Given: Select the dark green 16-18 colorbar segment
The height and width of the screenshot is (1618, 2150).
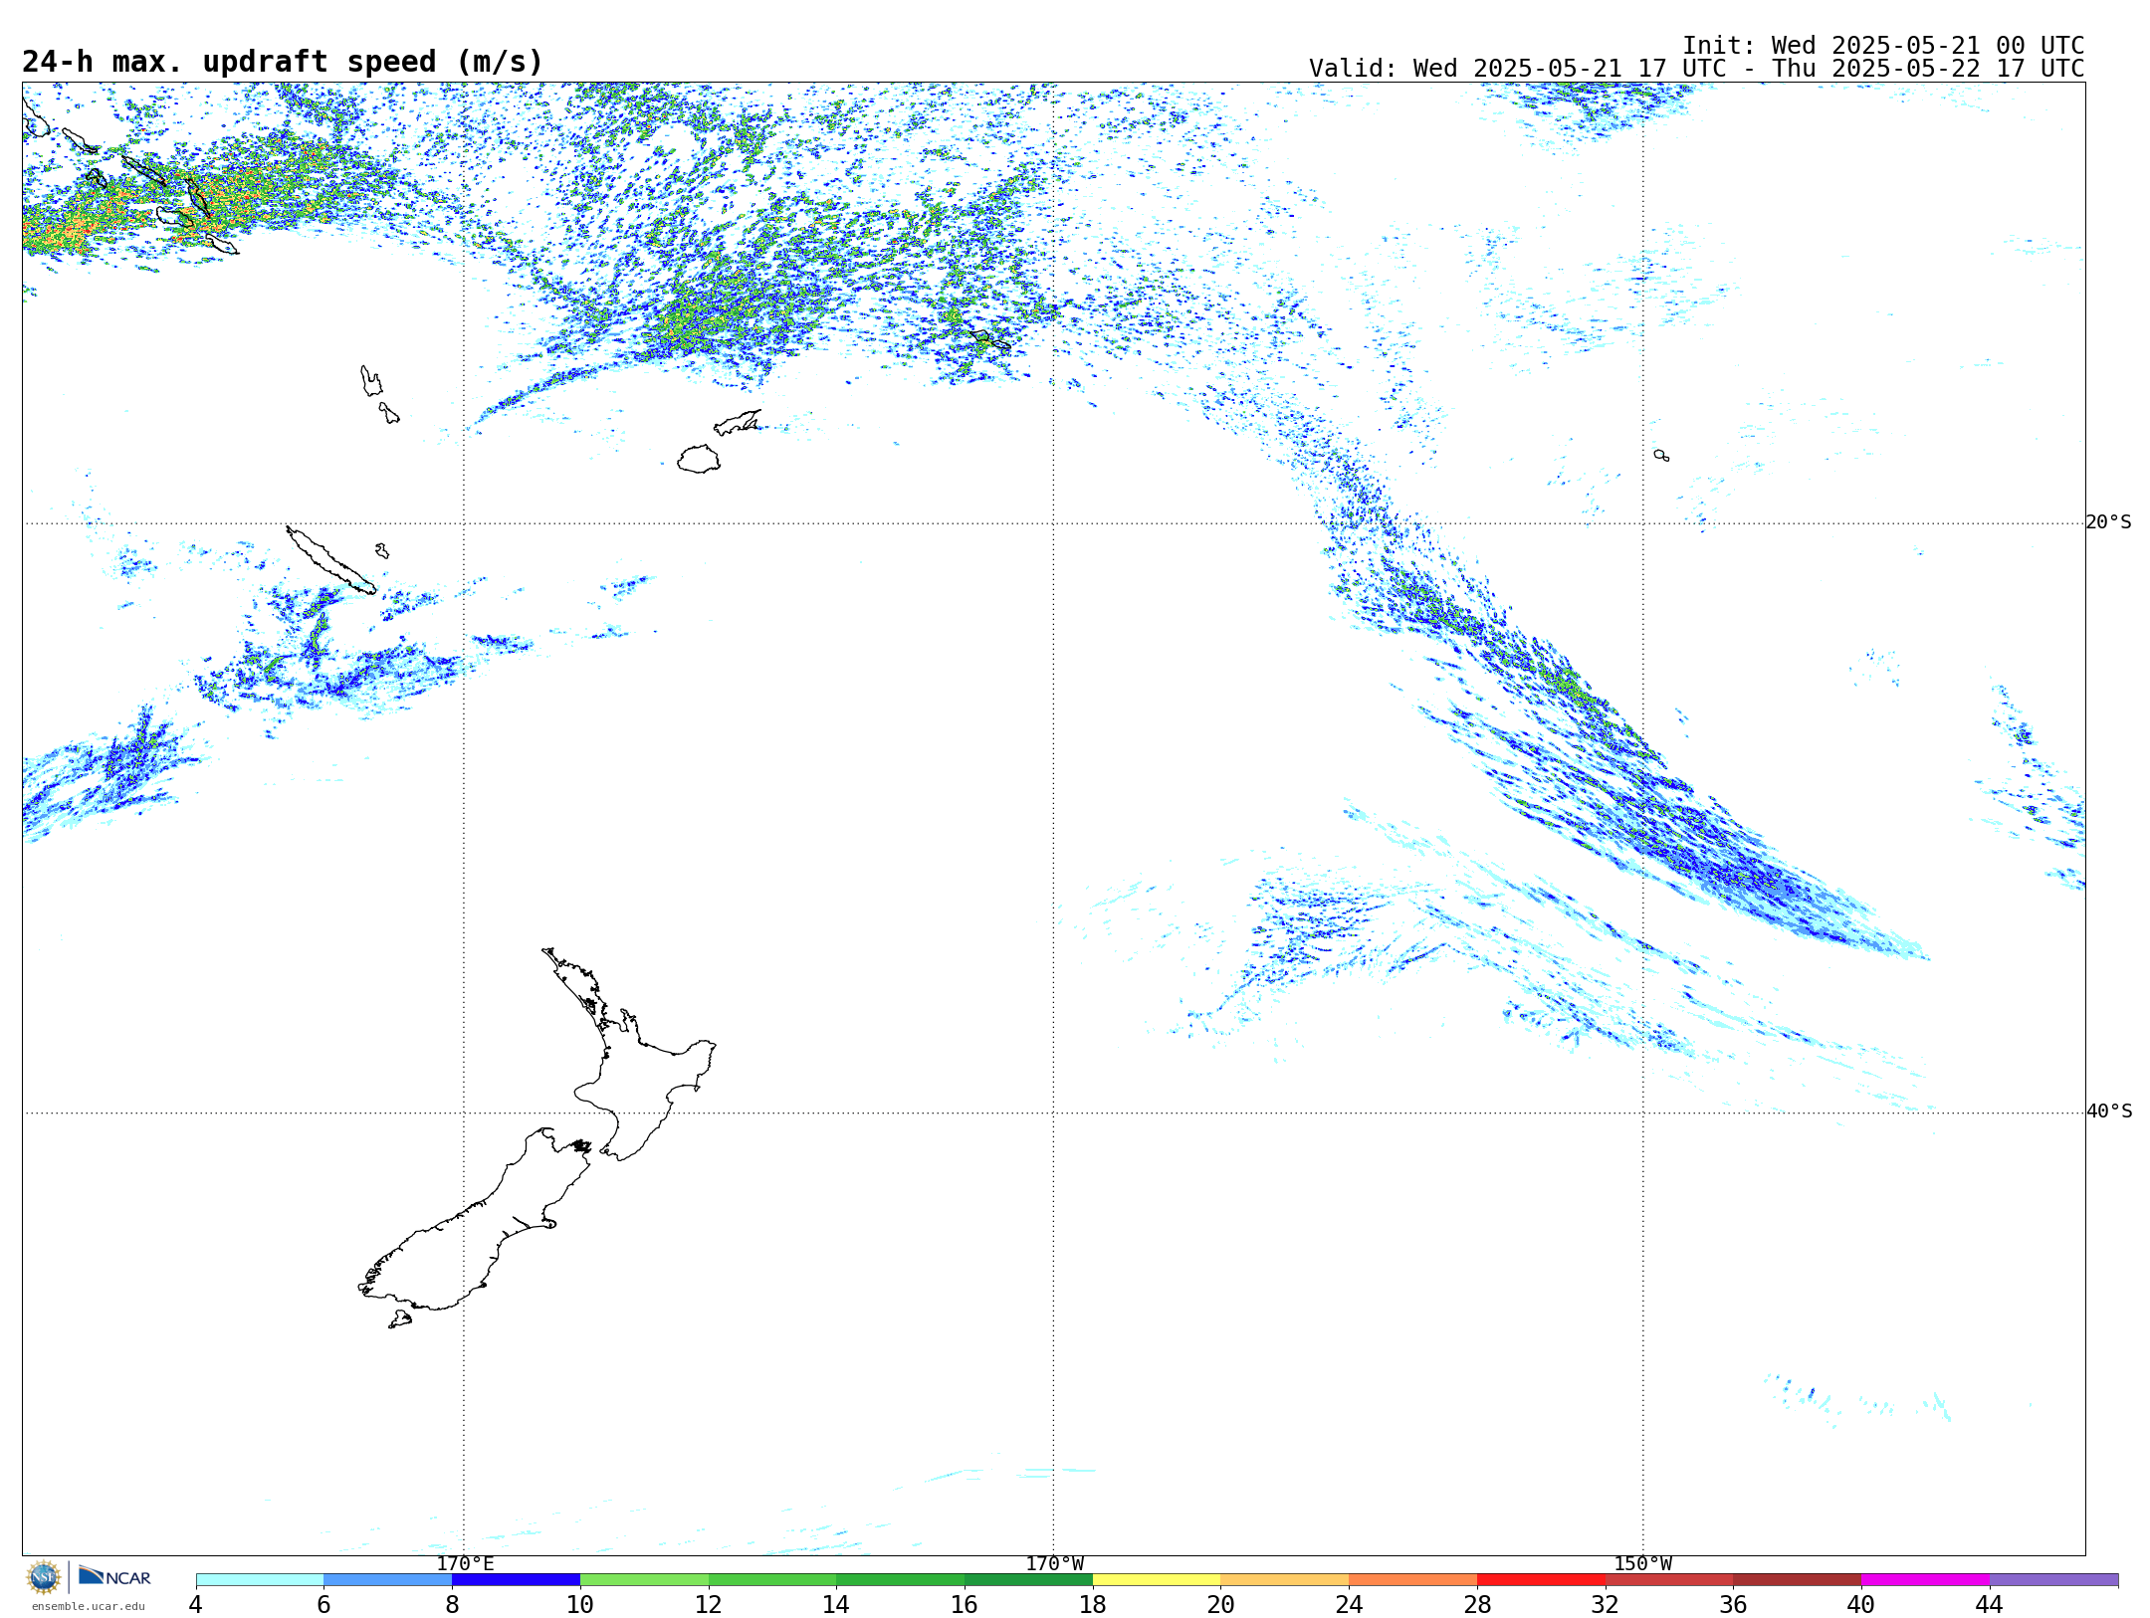Looking at the screenshot, I should pyautogui.click(x=1028, y=1579).
